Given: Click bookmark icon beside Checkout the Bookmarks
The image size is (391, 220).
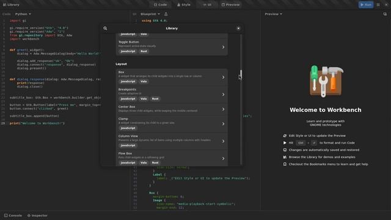Looking at the screenshot, I should coord(285,164).
